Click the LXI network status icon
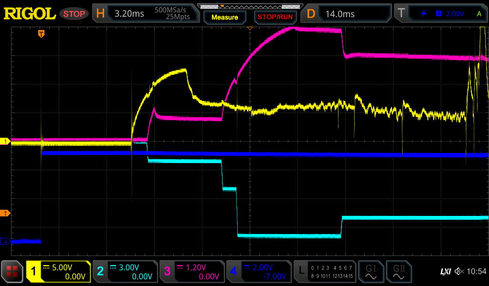 pyautogui.click(x=445, y=272)
